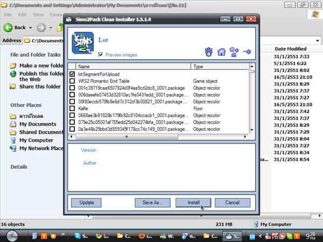
Task: Click the Forward arrow in Explorer window
Action: coord(41,27)
